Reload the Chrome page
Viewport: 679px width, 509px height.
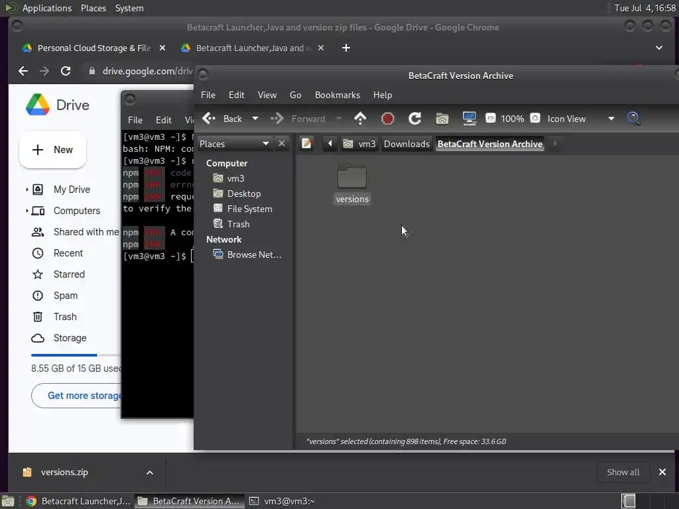(x=66, y=70)
